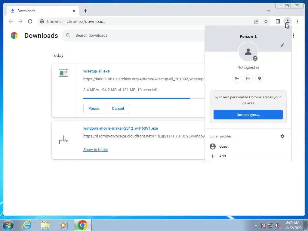
Task: Click the network tray icon
Action: point(270,225)
